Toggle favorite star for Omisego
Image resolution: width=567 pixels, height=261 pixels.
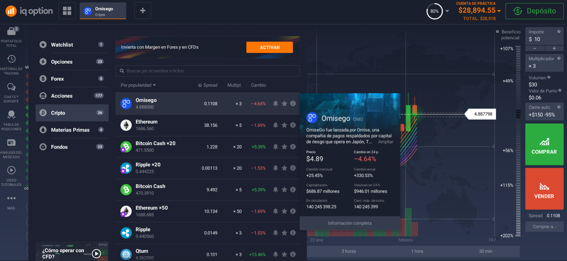(x=284, y=104)
